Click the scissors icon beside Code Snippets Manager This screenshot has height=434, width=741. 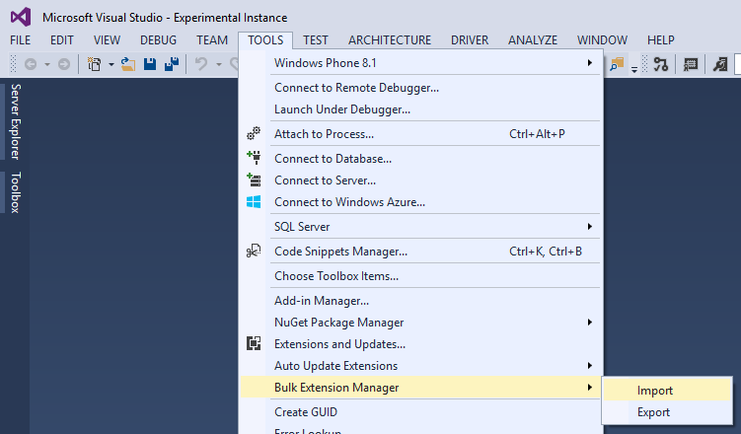tap(254, 251)
